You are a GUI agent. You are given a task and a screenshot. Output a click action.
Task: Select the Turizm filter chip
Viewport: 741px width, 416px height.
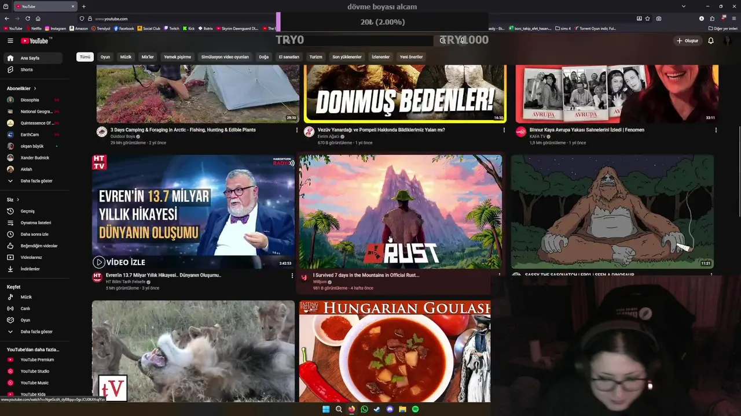(x=316, y=57)
